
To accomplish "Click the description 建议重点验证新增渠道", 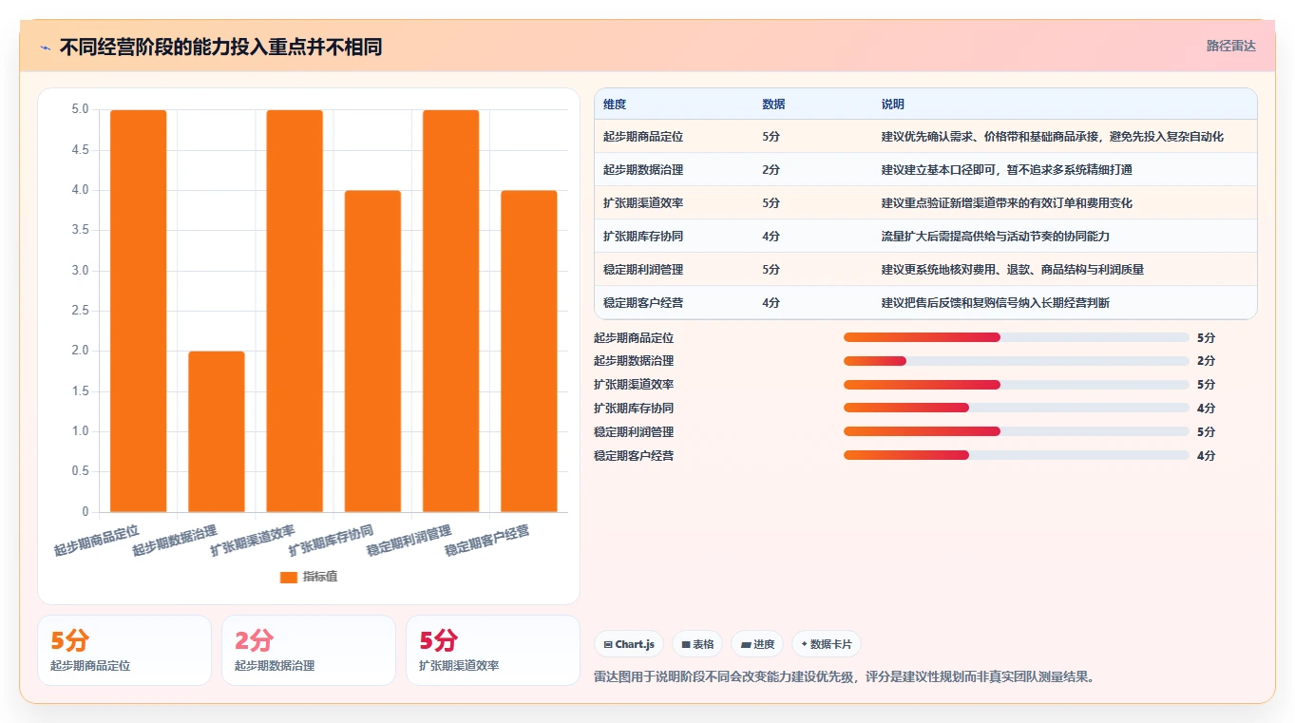I will (x=1007, y=203).
